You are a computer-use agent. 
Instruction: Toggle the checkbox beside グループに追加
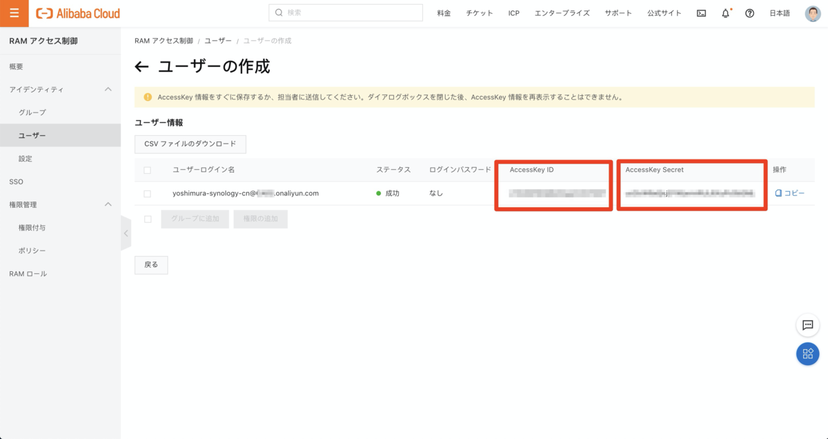[147, 219]
